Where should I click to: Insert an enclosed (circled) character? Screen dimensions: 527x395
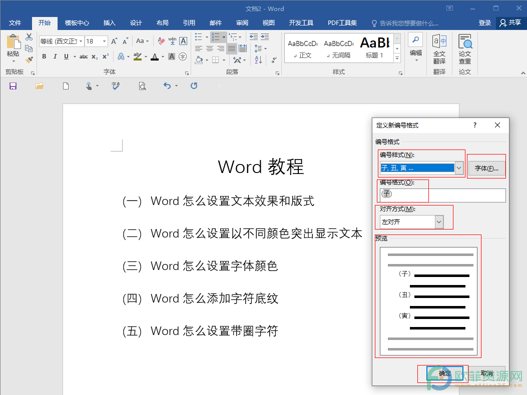183,56
